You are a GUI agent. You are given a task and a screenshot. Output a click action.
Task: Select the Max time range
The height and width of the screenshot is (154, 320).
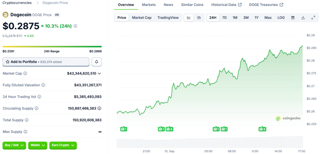(x=268, y=18)
